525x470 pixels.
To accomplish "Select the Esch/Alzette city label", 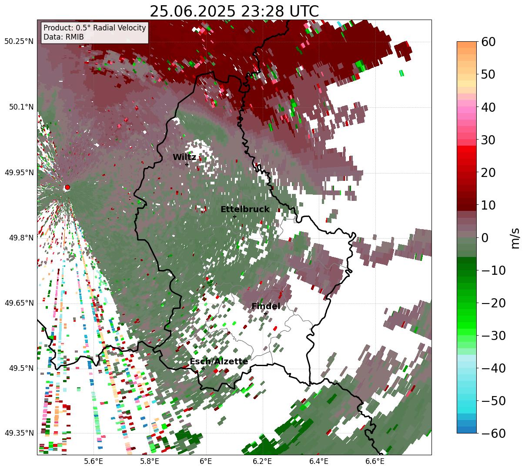I will point(219,362).
